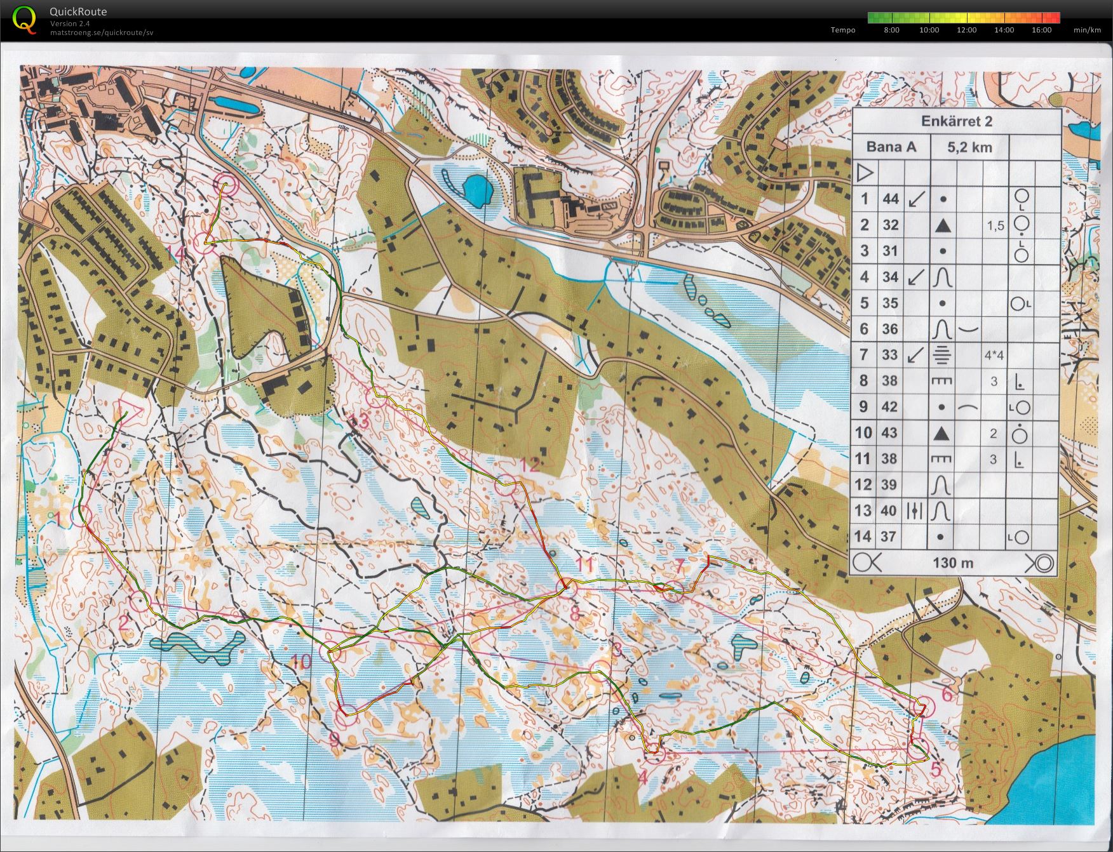Image resolution: width=1113 pixels, height=852 pixels.
Task: Click the 12:00 tempo scale value
Action: [966, 30]
